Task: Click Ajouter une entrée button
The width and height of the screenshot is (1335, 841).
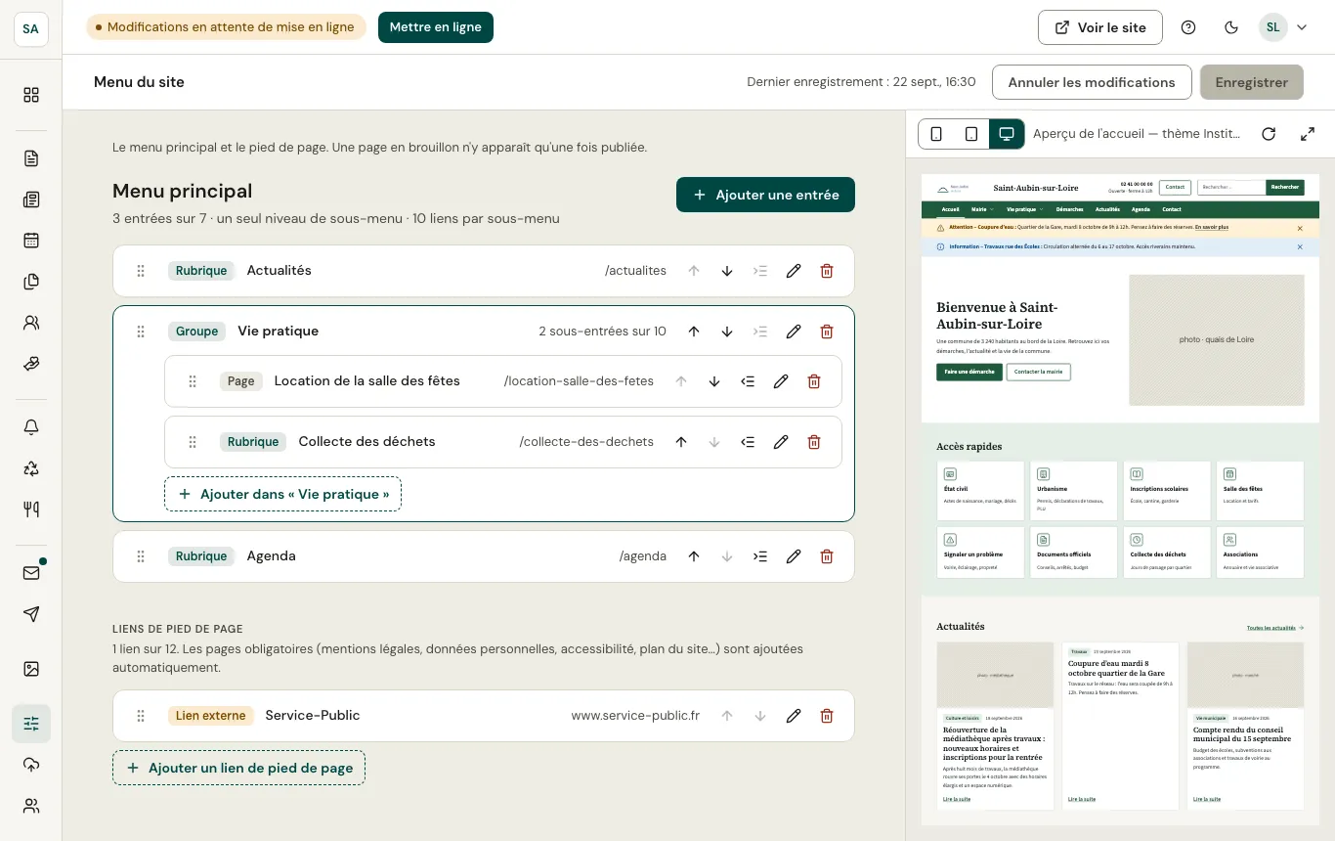Action: pos(765,195)
